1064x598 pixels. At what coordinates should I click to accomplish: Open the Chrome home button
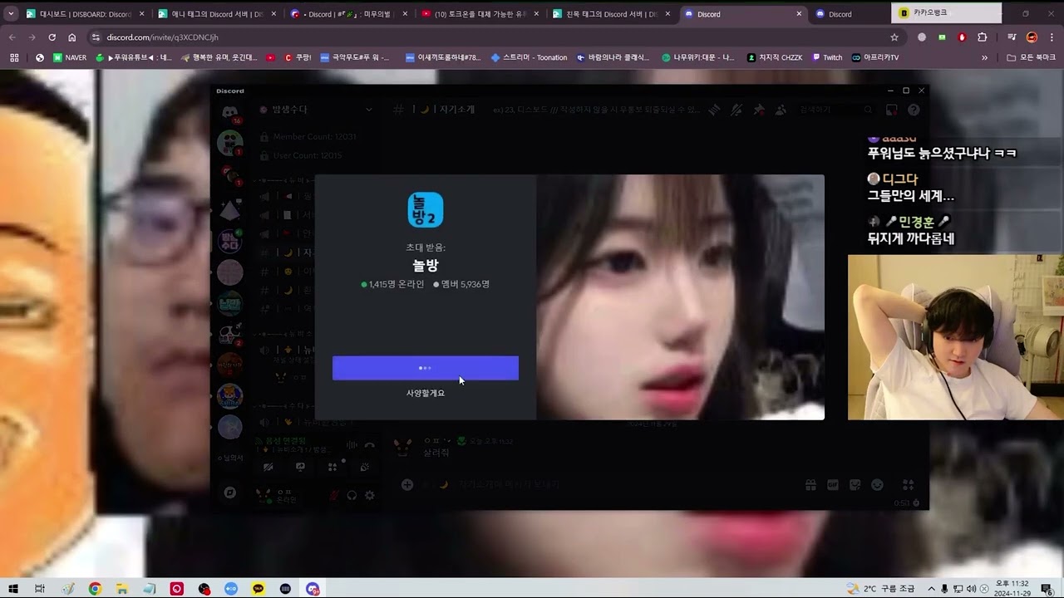coord(72,37)
